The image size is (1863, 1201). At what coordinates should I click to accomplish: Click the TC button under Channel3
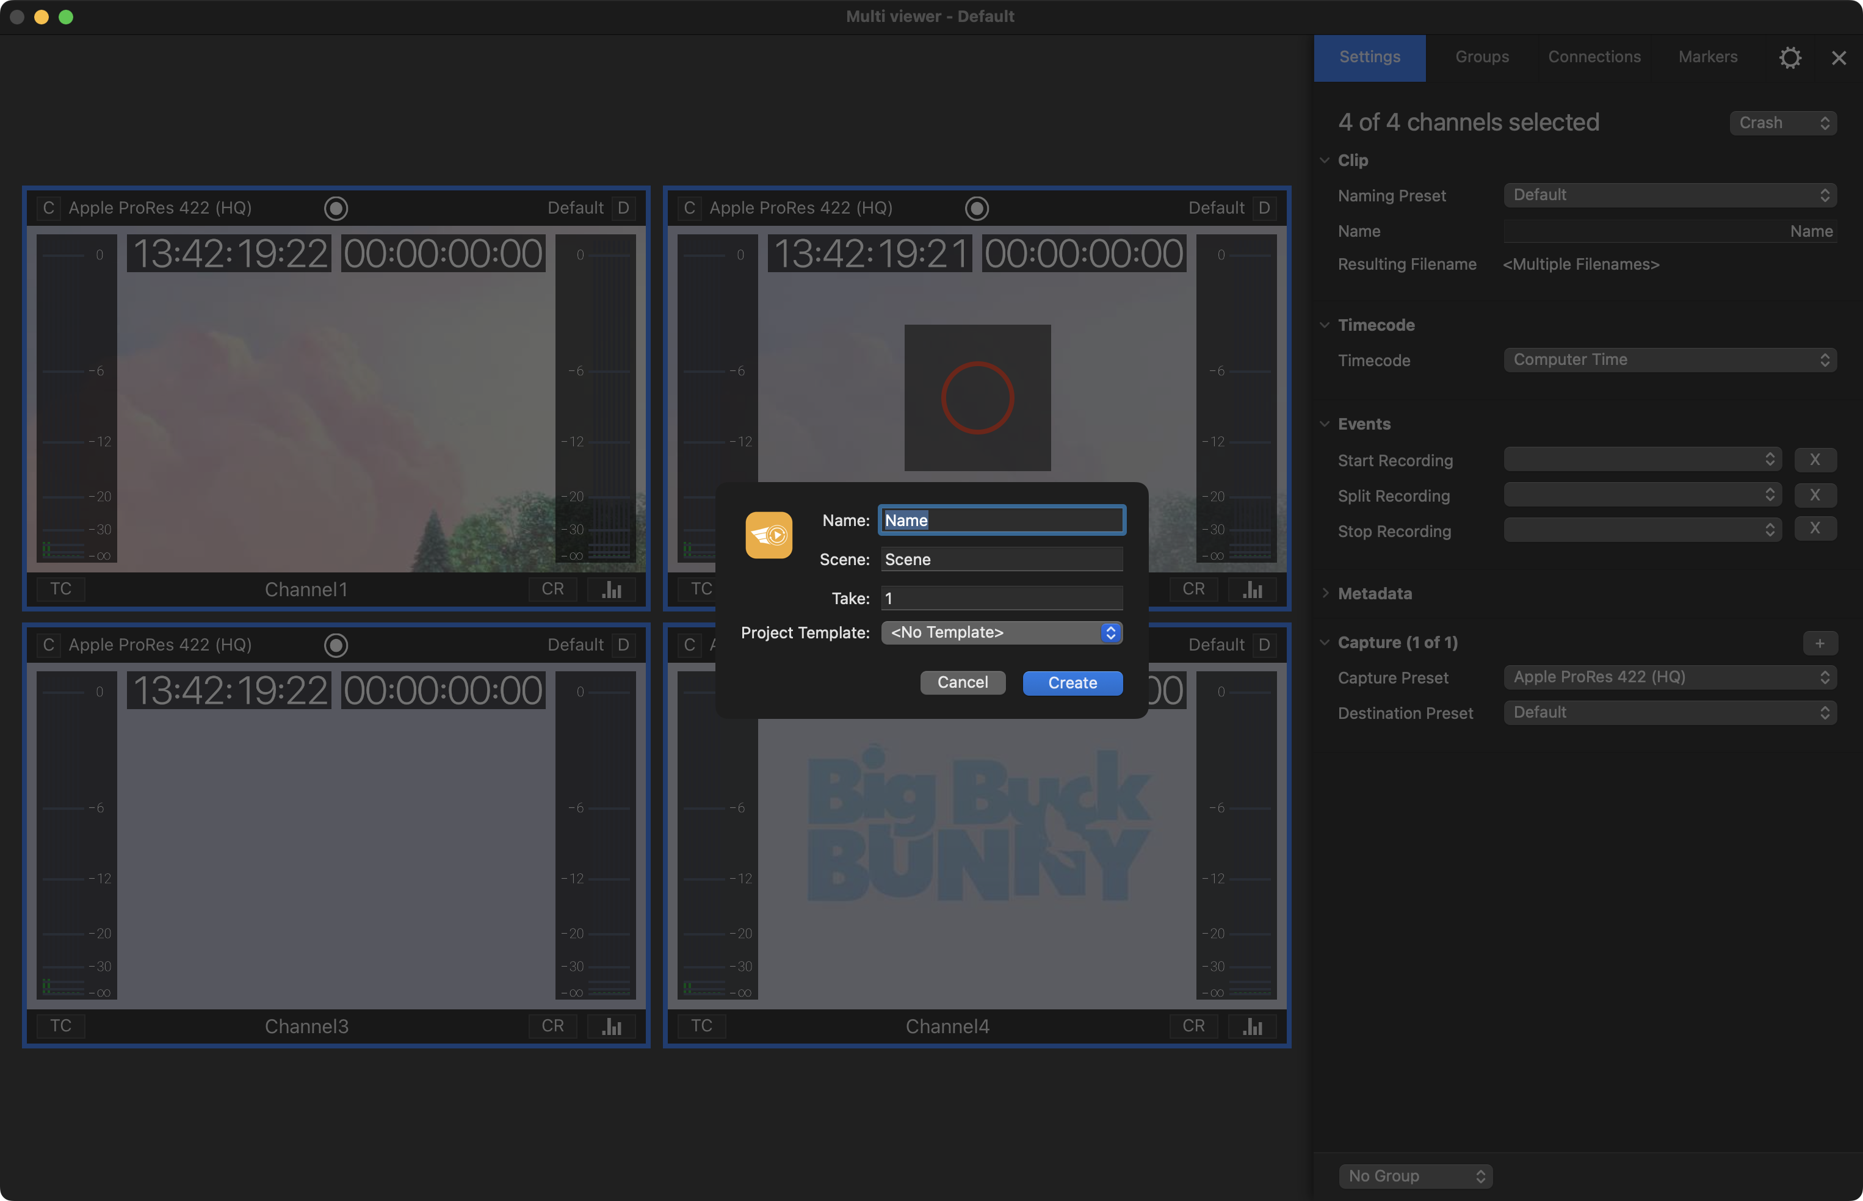click(x=61, y=1025)
